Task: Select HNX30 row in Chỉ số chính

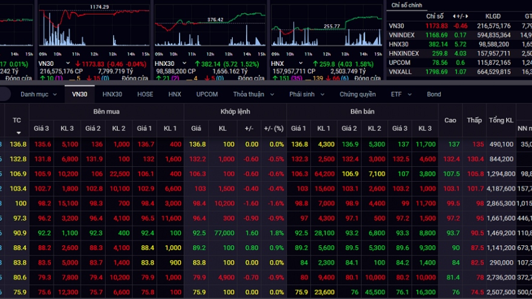Action: (x=459, y=44)
